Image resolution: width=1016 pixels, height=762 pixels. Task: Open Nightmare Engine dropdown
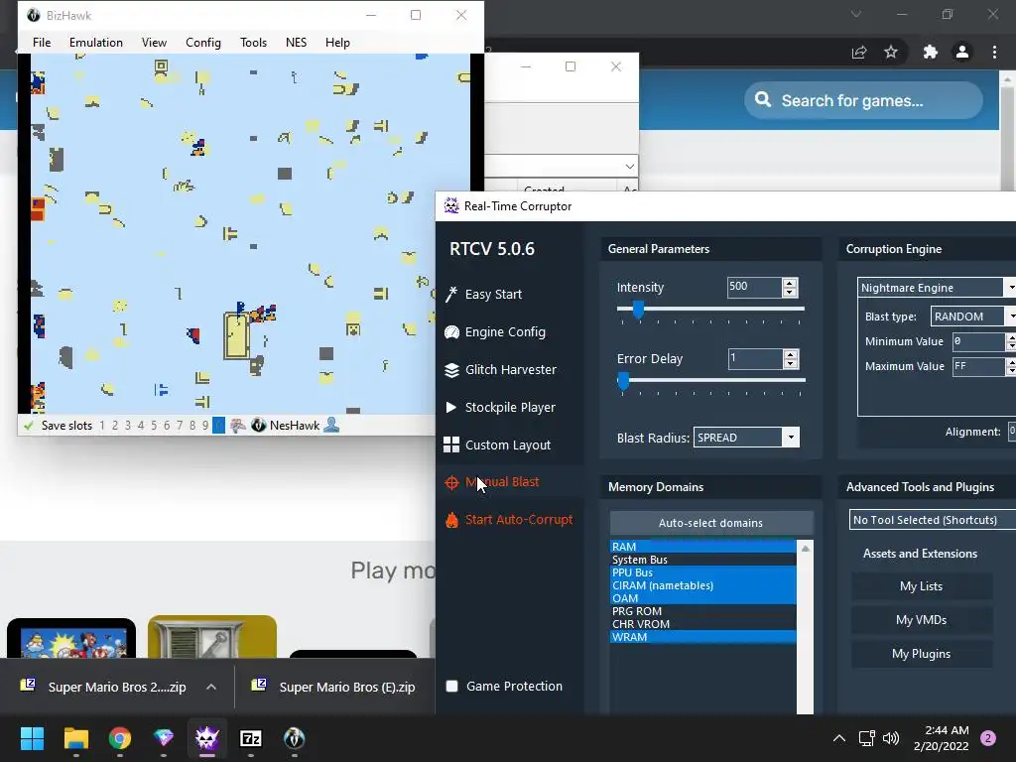click(1009, 288)
